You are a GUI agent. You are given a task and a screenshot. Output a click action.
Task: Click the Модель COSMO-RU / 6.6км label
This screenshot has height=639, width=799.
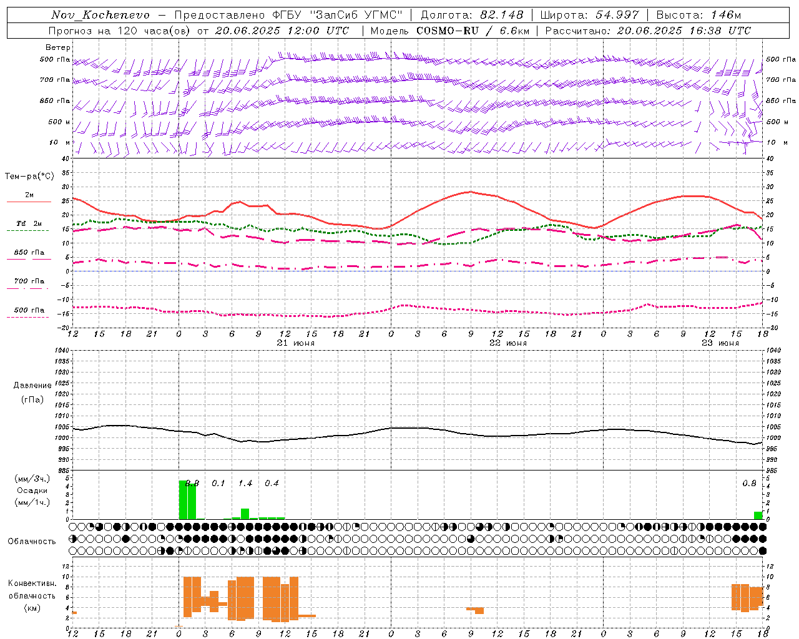point(450,31)
